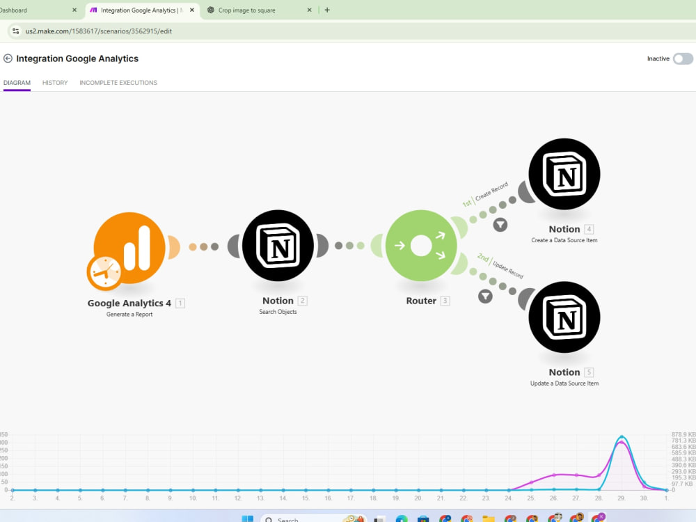This screenshot has height=522, width=696.
Task: Click the chart data point at day 26
Action: (x=554, y=475)
